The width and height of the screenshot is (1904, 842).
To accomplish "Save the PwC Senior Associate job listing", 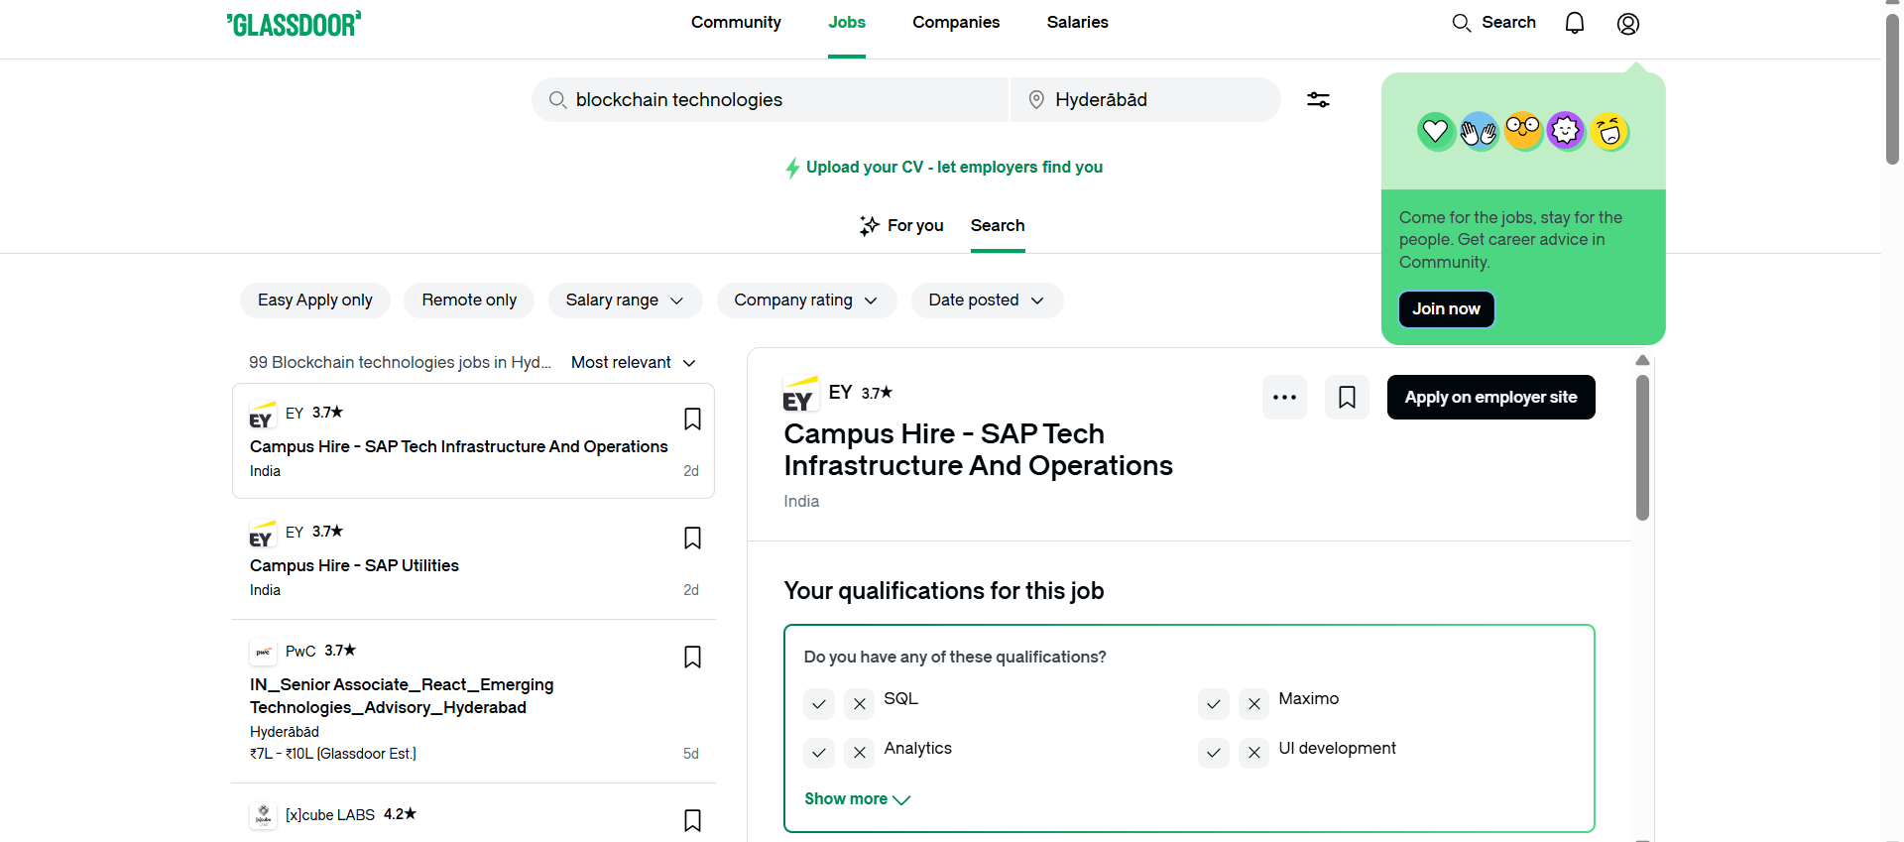I will pos(692,657).
